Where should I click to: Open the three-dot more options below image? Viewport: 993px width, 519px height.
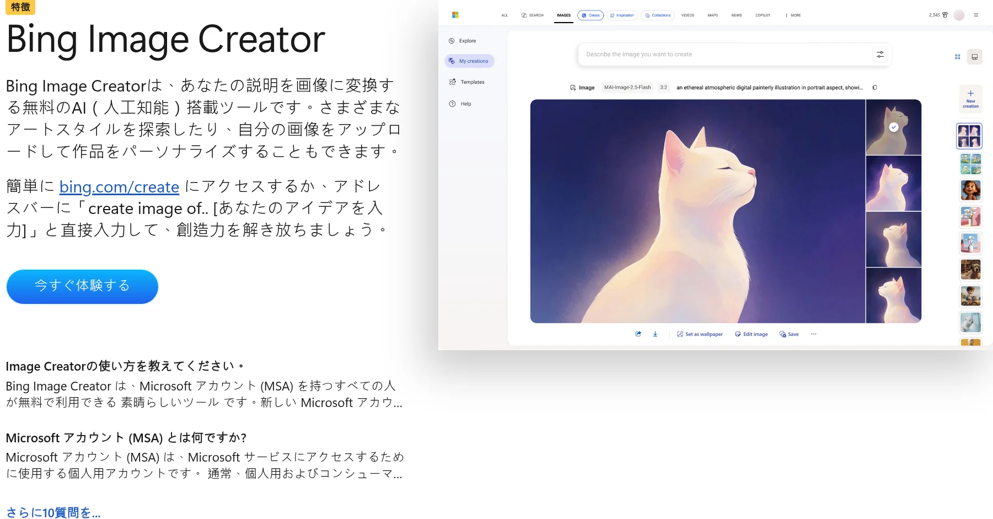(x=813, y=334)
